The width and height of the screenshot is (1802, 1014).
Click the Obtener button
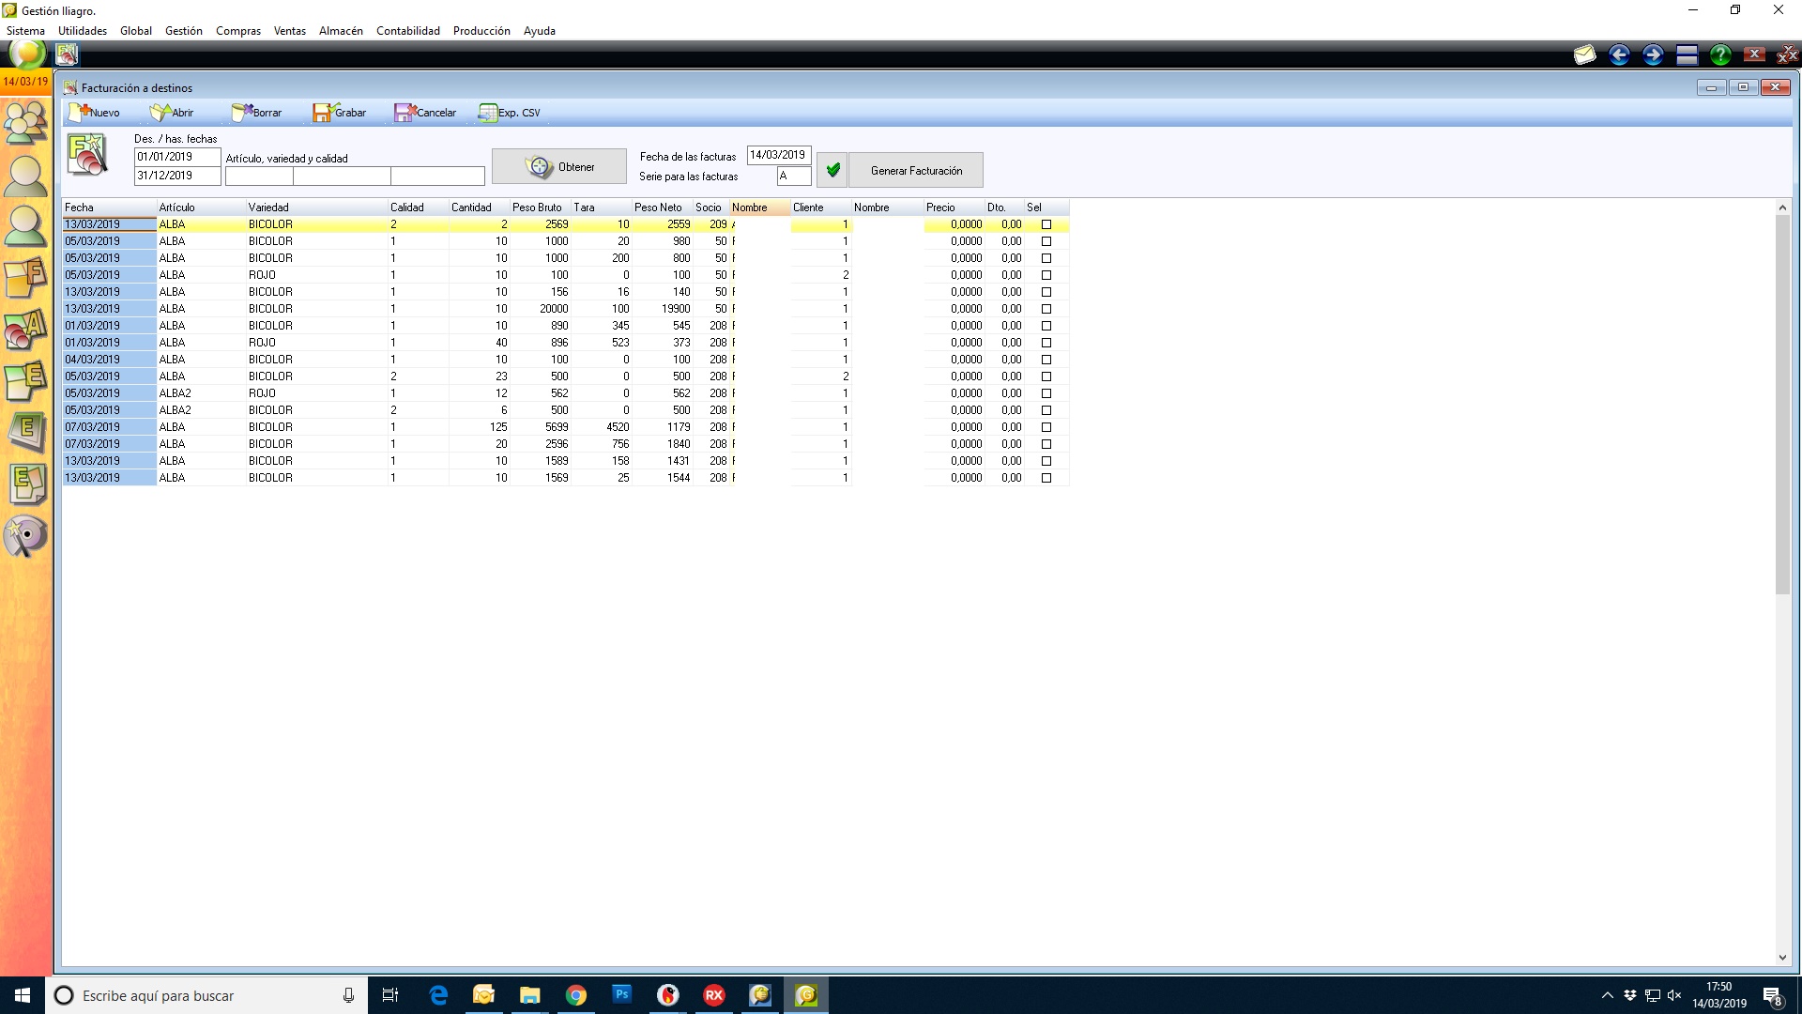point(559,166)
